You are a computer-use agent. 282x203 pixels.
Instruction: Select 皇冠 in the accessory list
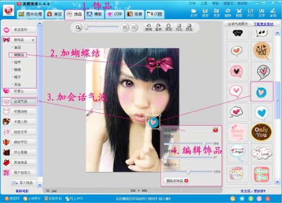point(17,47)
